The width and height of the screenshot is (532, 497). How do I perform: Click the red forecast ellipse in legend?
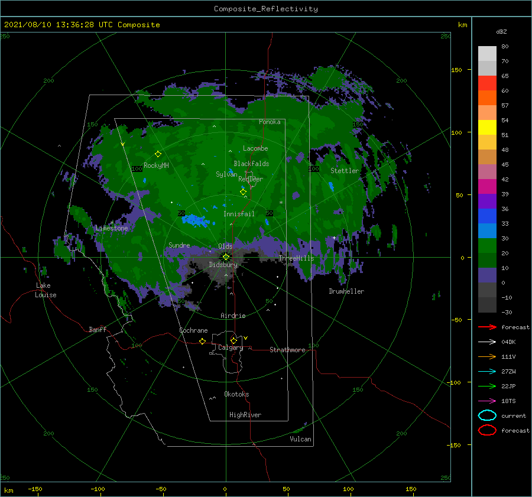click(x=487, y=430)
